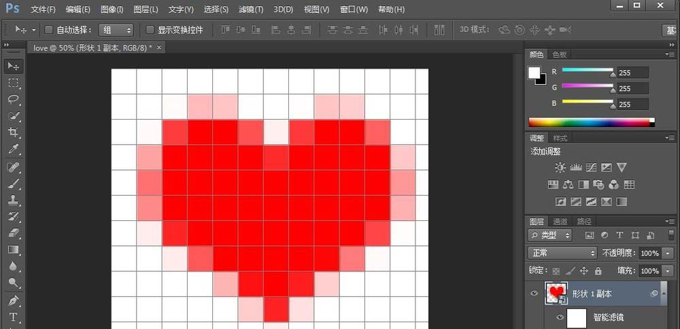
Task: Select the Eyedropper tool
Action: (x=13, y=150)
